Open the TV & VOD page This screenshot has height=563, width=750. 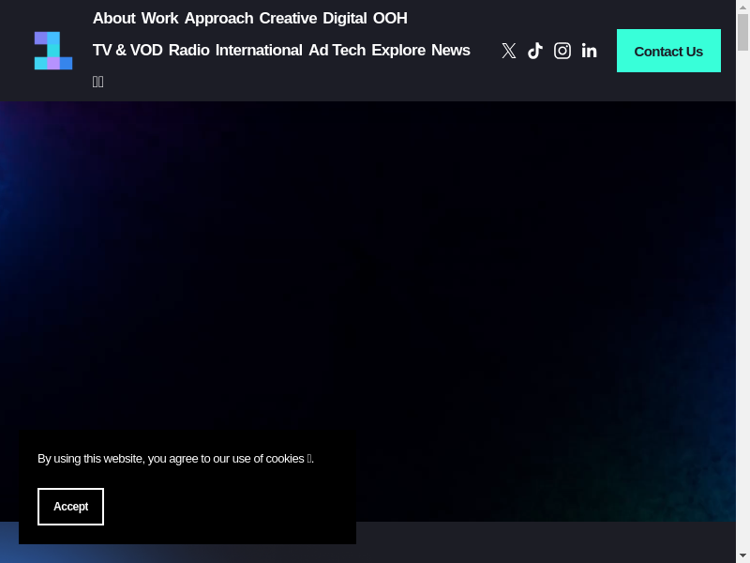(127, 50)
